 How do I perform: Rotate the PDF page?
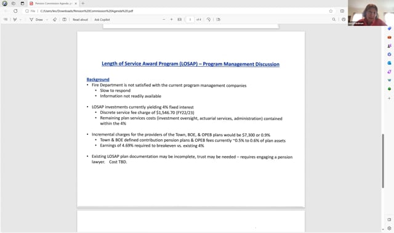click(x=209, y=19)
